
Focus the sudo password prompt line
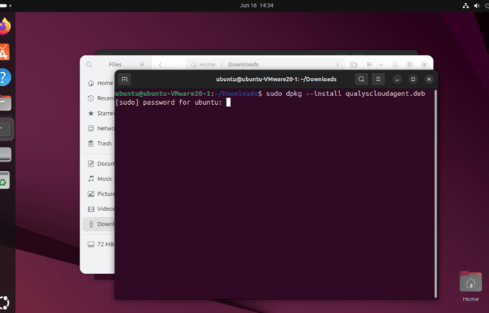tap(173, 103)
